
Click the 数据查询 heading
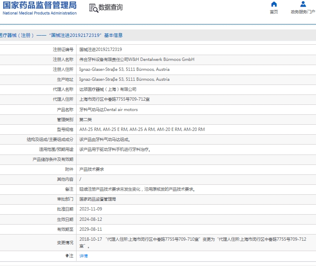click(110, 7)
